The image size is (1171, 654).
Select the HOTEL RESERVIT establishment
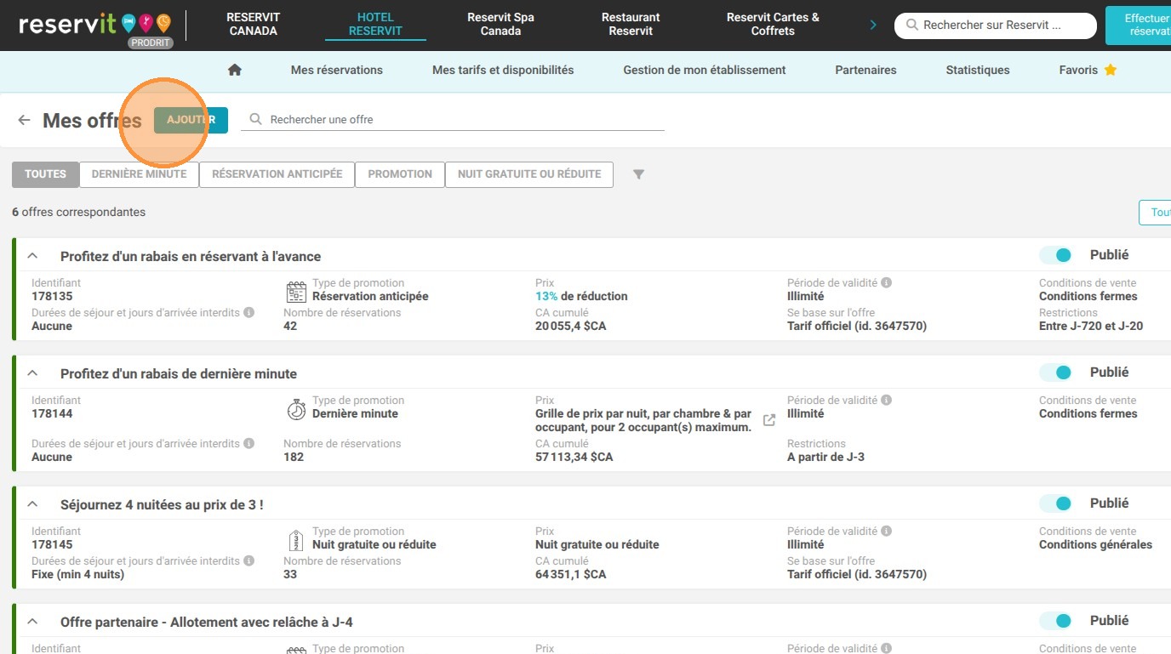click(375, 24)
